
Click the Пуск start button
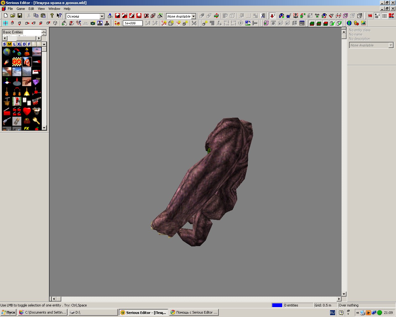coord(8,312)
